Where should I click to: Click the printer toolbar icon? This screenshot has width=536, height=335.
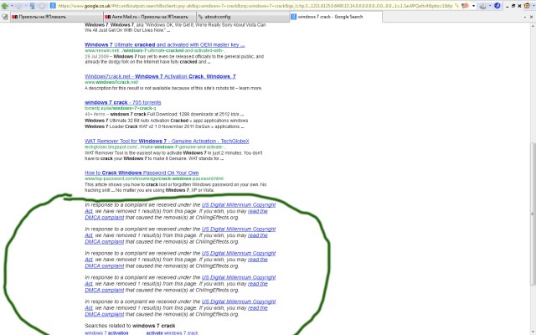(x=482, y=6)
